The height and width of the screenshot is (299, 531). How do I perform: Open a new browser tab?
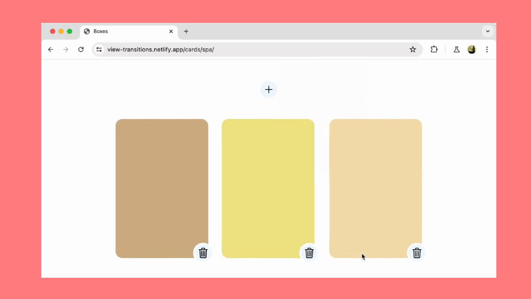point(186,31)
